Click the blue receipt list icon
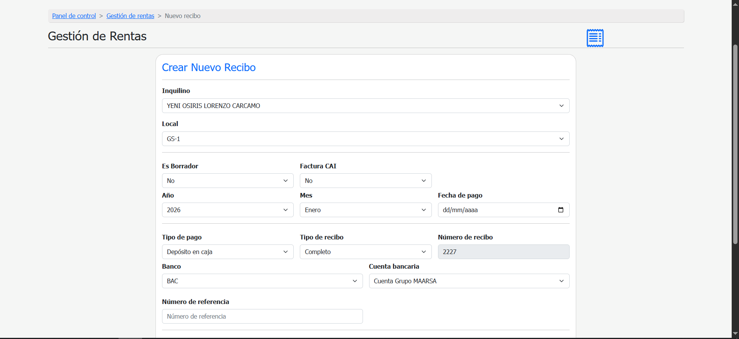The width and height of the screenshot is (739, 339). click(x=595, y=38)
